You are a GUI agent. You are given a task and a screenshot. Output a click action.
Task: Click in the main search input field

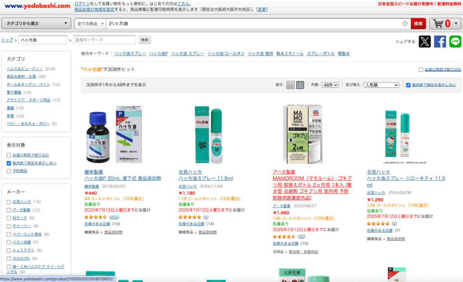(254, 23)
